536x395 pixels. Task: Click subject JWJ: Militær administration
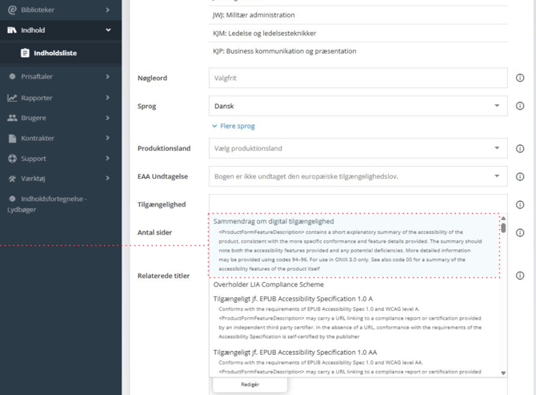coord(358,15)
